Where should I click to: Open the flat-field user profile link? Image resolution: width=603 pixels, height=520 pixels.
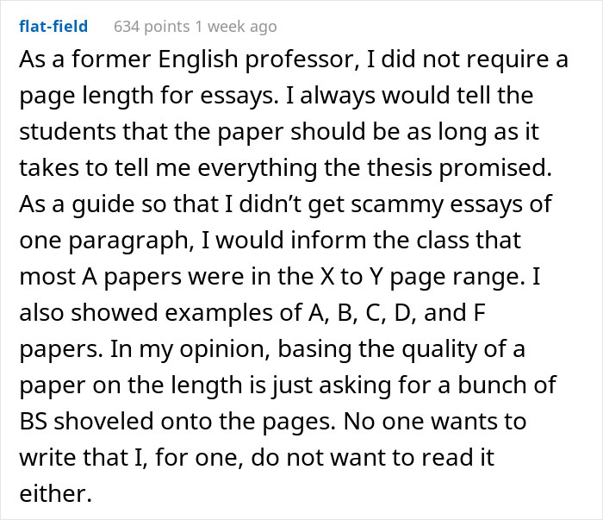(53, 27)
